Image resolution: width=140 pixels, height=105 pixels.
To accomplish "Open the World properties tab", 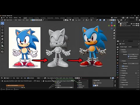I will click(118, 57).
